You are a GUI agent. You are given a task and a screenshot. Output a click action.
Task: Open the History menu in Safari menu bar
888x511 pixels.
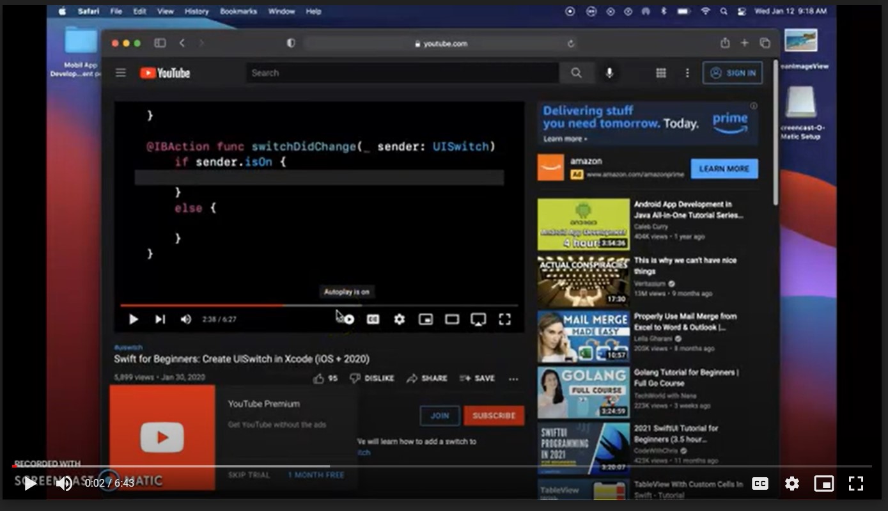(196, 11)
